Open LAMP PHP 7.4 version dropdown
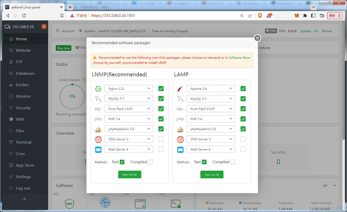 coord(211,119)
